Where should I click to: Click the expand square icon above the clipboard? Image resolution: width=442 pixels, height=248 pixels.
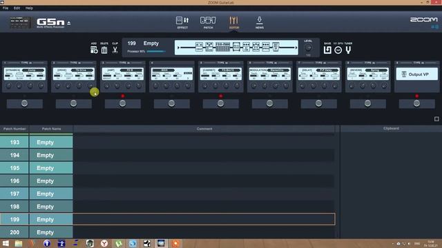(436, 119)
